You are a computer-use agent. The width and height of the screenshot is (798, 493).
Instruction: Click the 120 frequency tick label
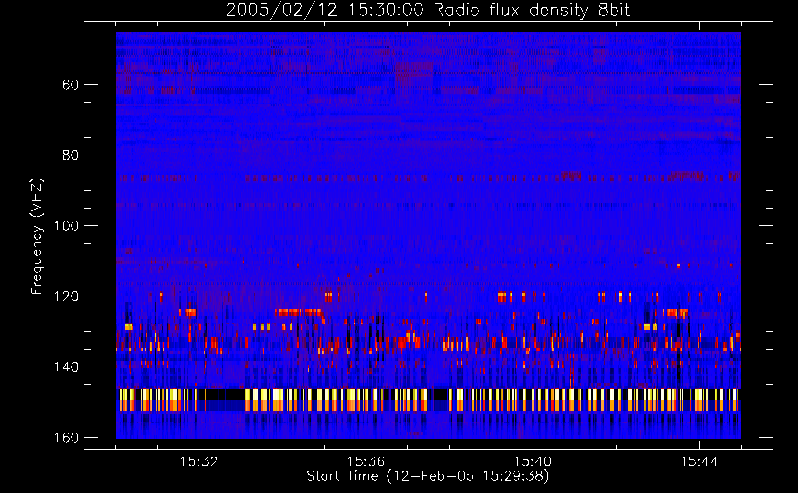click(x=66, y=296)
